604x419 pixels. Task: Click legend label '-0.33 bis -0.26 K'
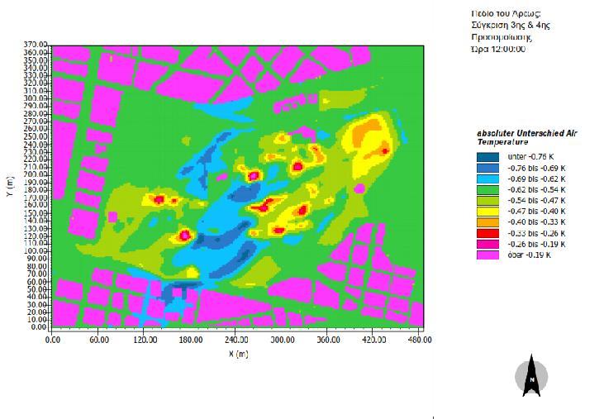pyautogui.click(x=536, y=233)
